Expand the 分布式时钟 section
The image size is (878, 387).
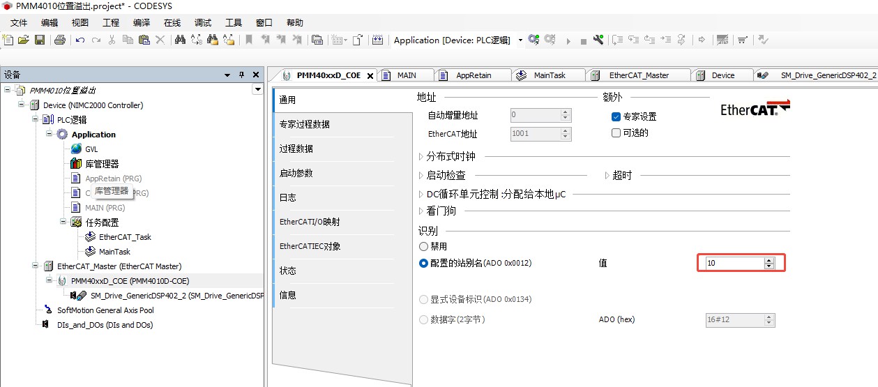(421, 157)
